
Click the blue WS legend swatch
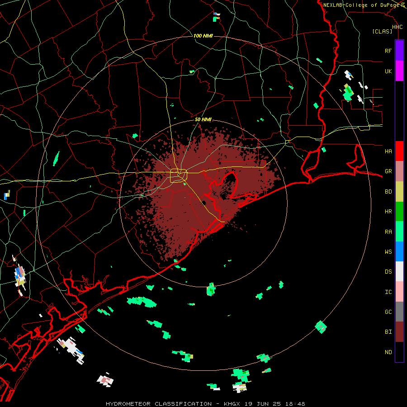pos(399,251)
